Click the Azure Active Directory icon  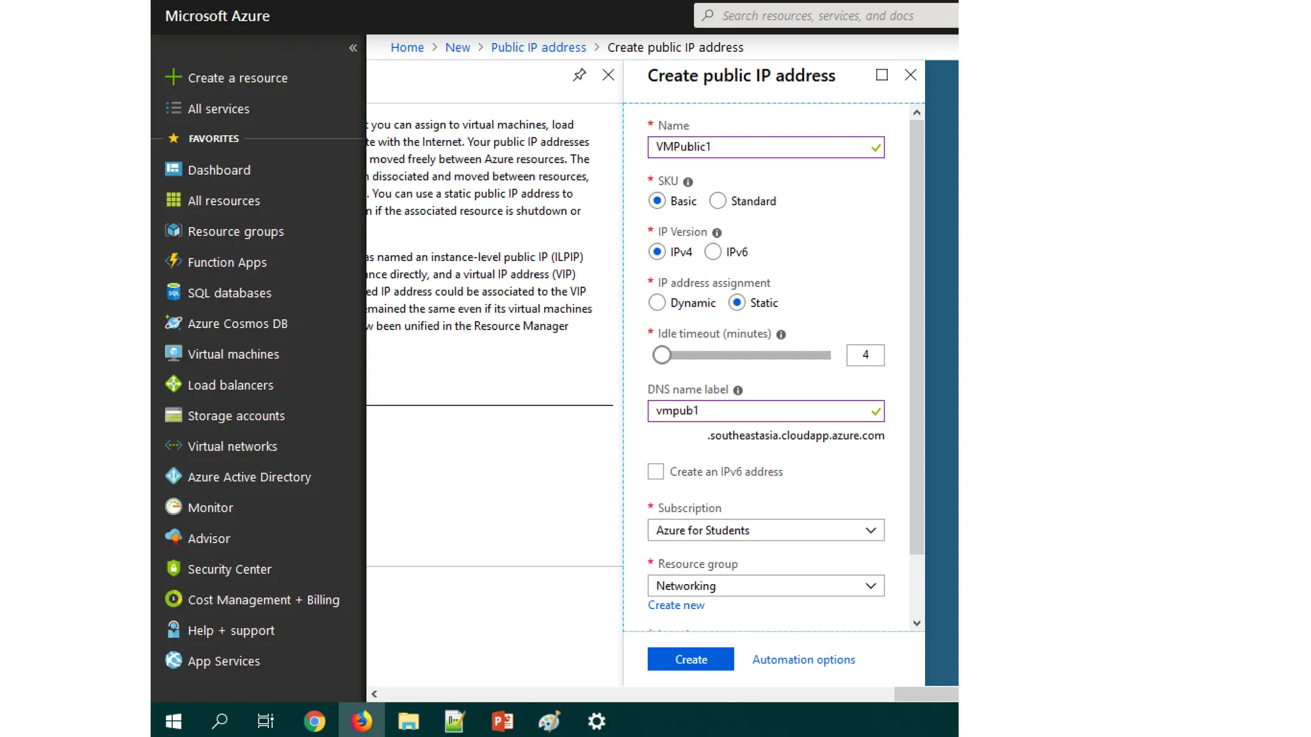(x=173, y=477)
